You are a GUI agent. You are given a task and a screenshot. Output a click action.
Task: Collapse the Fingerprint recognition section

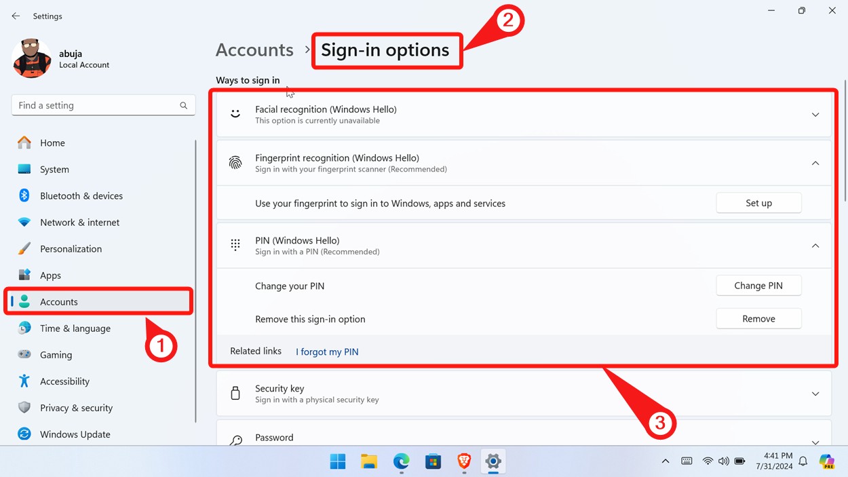(x=815, y=164)
